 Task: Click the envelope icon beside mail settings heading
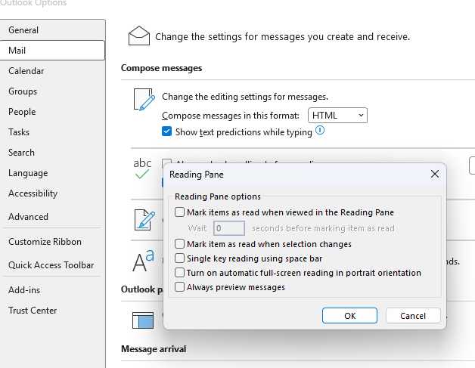139,36
